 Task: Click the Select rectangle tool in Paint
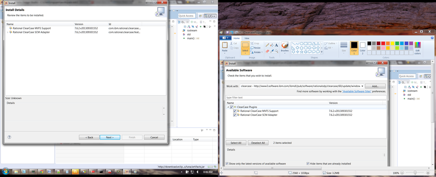(x=245, y=48)
